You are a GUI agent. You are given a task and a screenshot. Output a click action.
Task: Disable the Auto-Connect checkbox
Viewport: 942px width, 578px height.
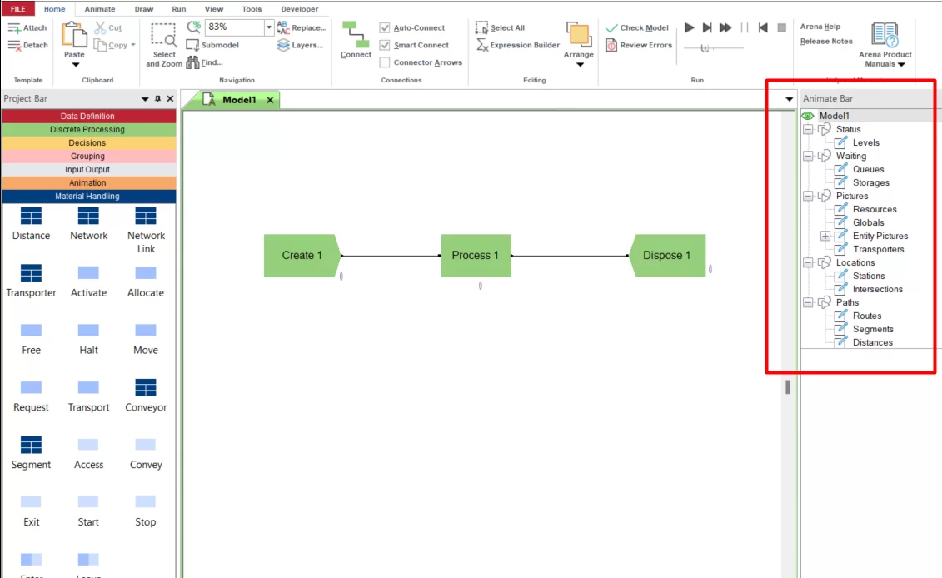385,27
